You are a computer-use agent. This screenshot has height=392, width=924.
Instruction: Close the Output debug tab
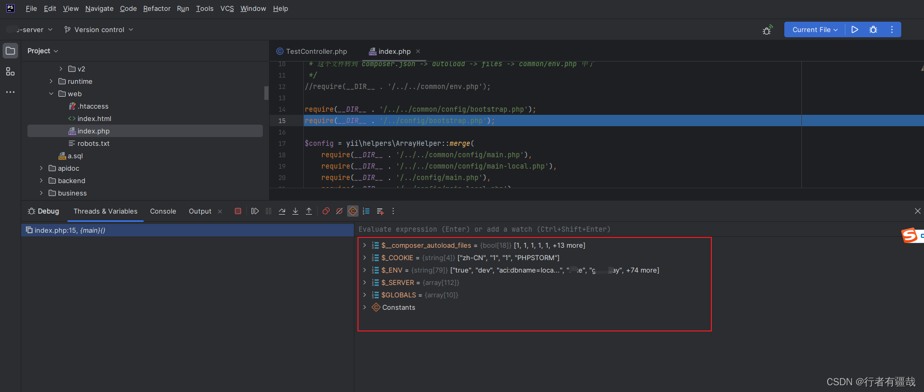point(220,212)
